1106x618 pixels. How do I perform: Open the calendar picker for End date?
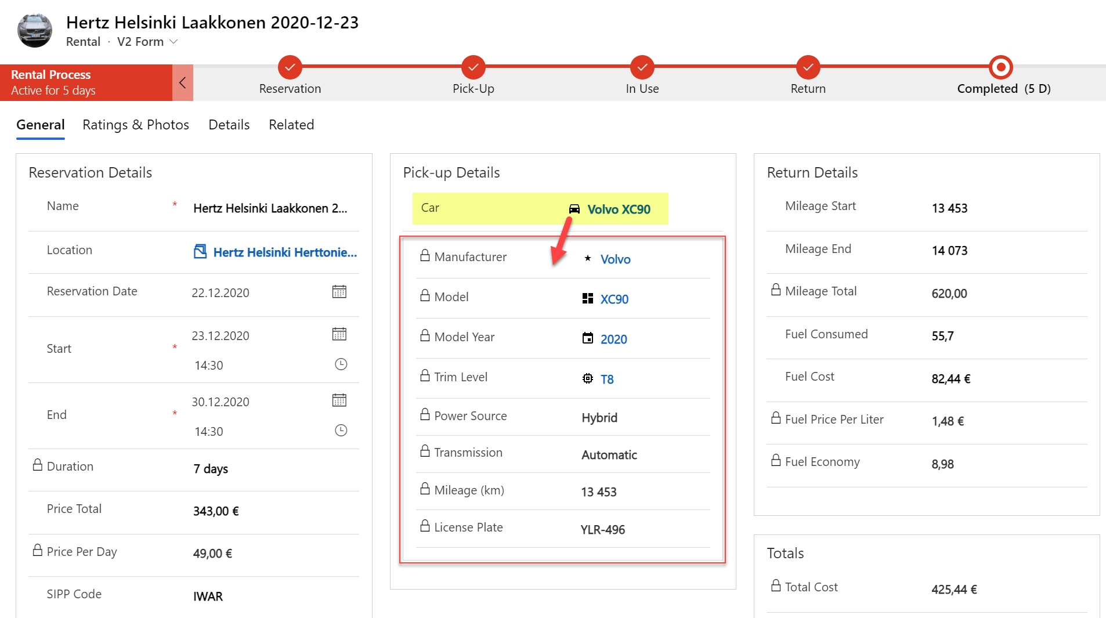coord(339,400)
